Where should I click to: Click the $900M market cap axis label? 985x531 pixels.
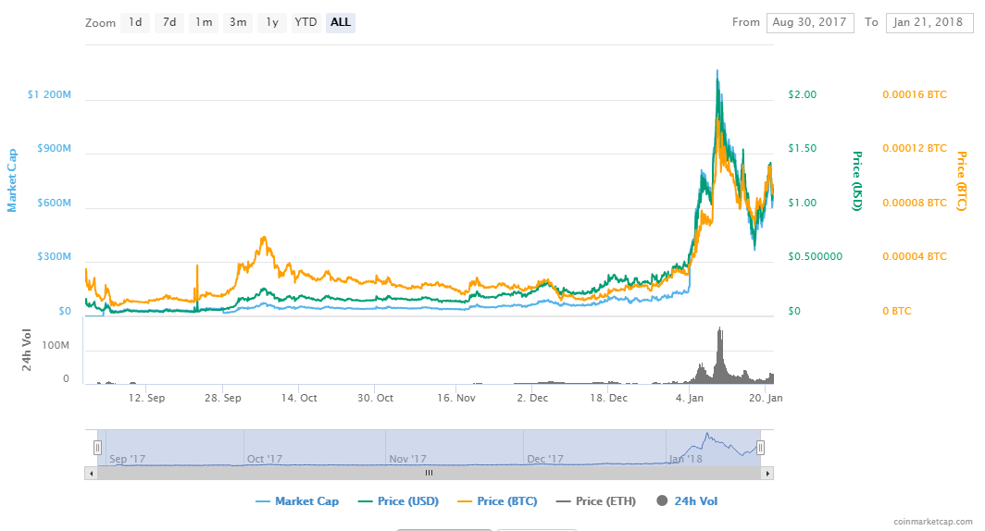coord(54,149)
